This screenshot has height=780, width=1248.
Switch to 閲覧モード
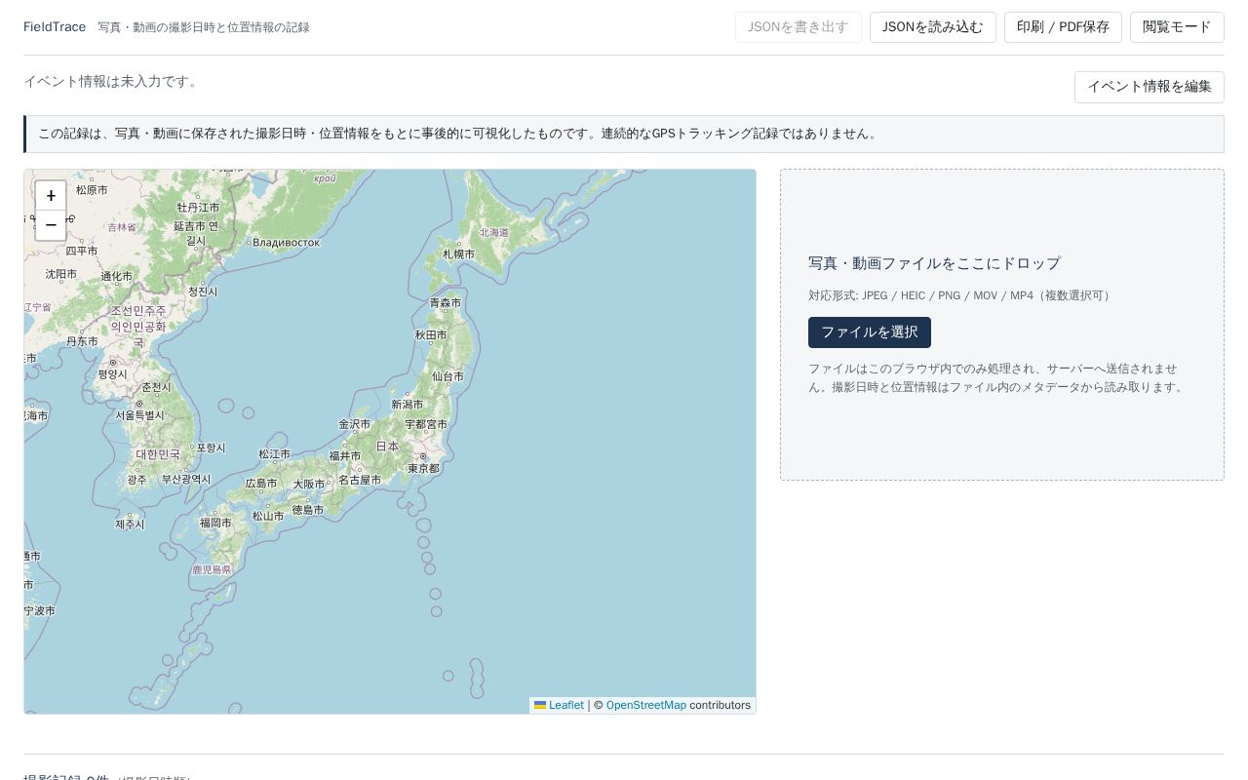(x=1177, y=27)
